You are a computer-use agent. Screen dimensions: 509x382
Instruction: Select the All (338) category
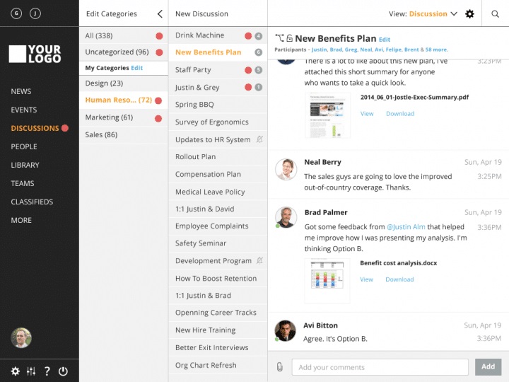(124, 36)
